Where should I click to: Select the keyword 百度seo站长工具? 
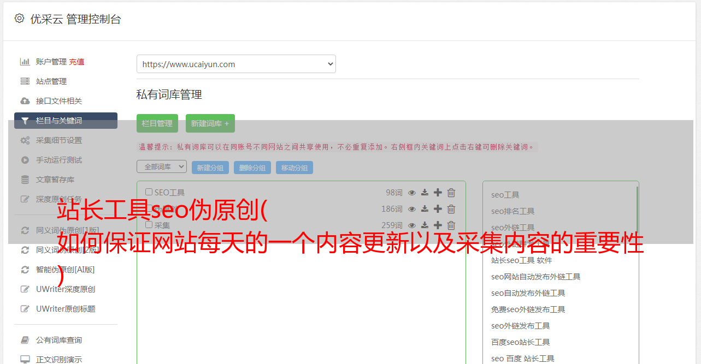point(521,342)
